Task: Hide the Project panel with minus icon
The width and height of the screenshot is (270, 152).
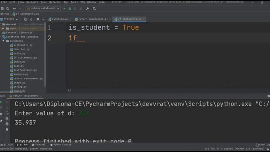Action: (43, 19)
